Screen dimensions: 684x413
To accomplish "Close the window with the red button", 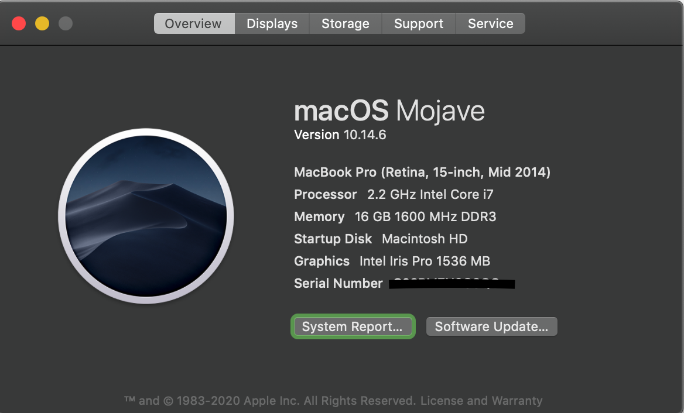I will pos(19,23).
